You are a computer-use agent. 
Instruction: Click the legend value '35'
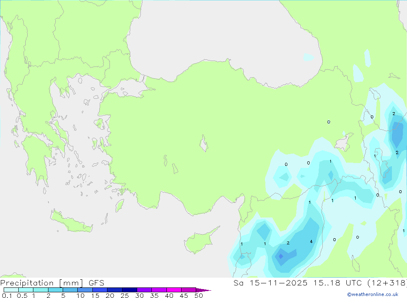(x=154, y=296)
